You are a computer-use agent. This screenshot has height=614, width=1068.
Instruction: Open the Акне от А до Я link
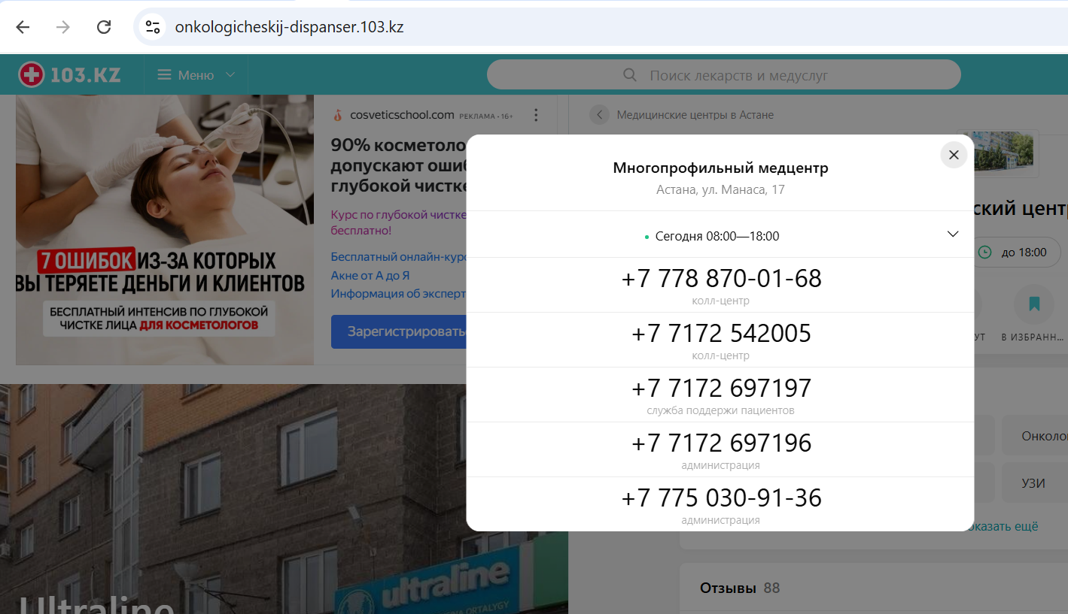370,276
